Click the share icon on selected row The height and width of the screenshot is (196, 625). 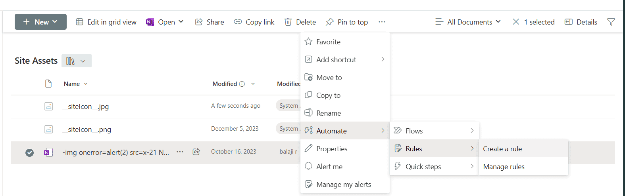coord(196,152)
